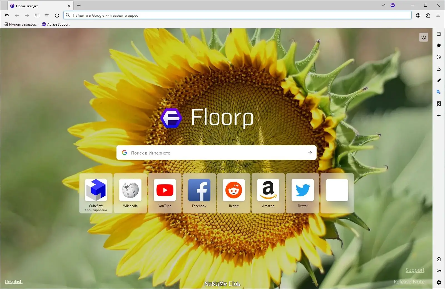Image resolution: width=445 pixels, height=289 pixels.
Task: Open a new tab with plus button
Action: [x=79, y=6]
